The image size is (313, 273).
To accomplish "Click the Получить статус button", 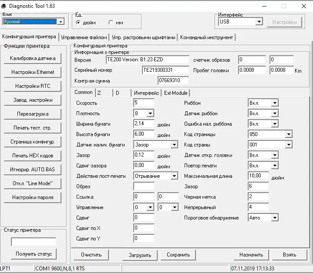I will (x=34, y=254).
